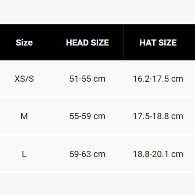Click the HAT SIZE column header
195x195 pixels.
click(x=158, y=43)
